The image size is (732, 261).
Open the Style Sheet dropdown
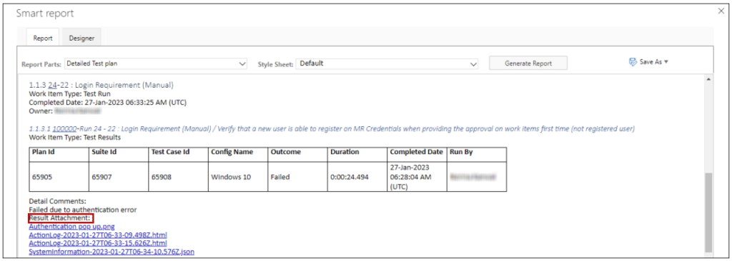(387, 63)
